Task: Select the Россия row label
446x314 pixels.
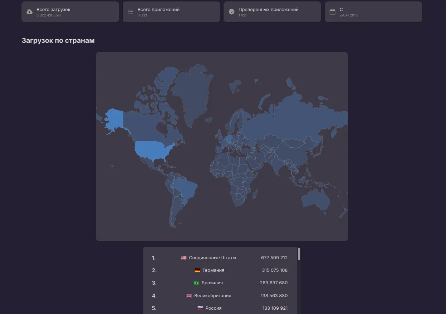Action: click(214, 308)
